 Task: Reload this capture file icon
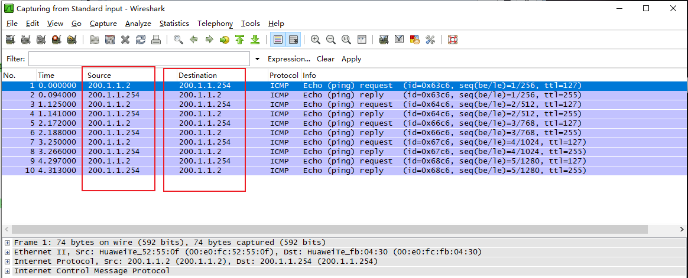(141, 40)
